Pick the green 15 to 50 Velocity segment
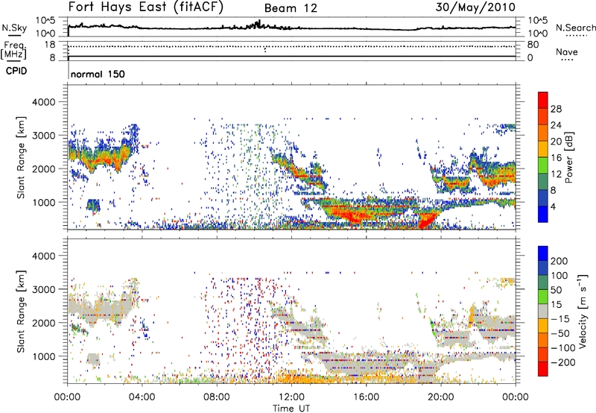This screenshot has height=413, width=596. pyautogui.click(x=543, y=297)
